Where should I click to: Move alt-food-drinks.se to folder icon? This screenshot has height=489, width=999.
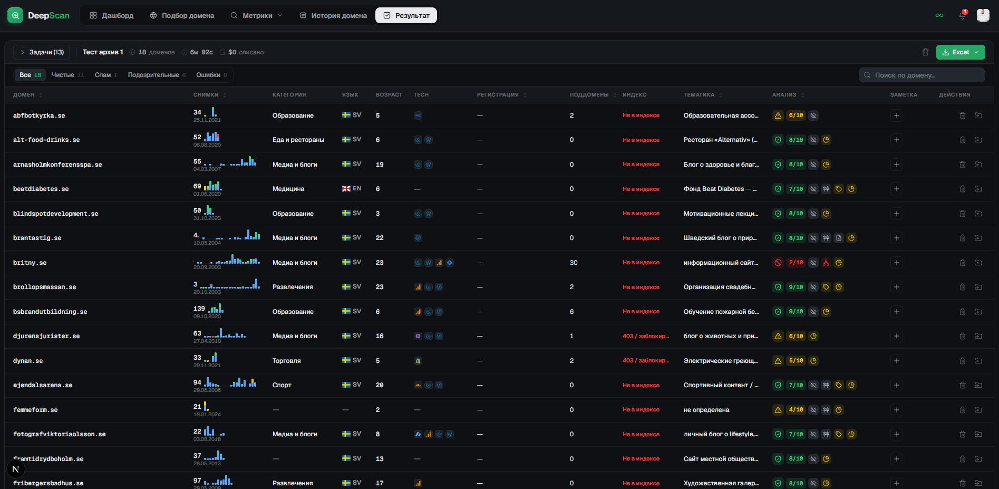(x=978, y=140)
